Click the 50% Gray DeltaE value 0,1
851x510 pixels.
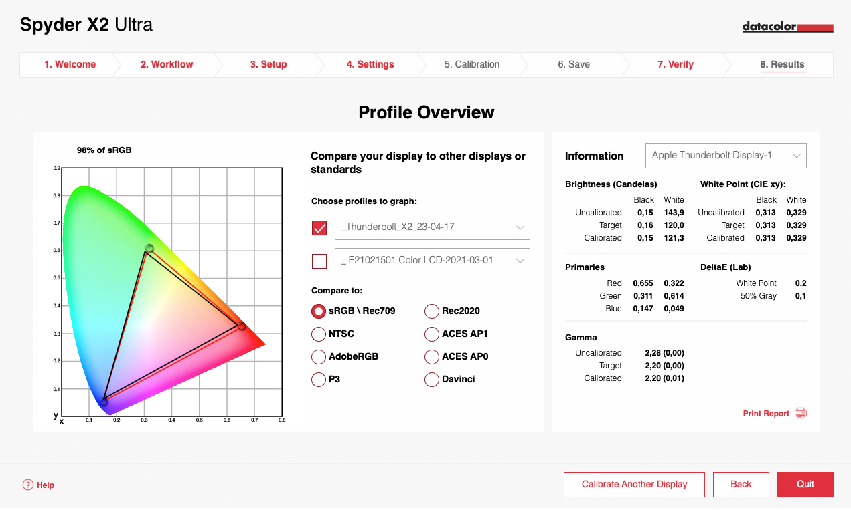(x=801, y=296)
